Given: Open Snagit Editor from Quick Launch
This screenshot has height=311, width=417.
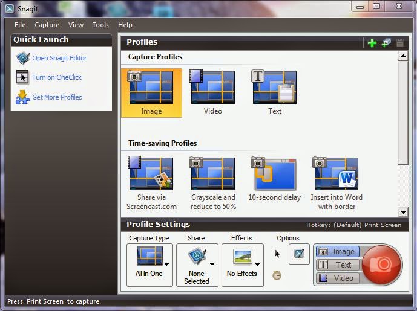Looking at the screenshot, I should click(x=59, y=58).
